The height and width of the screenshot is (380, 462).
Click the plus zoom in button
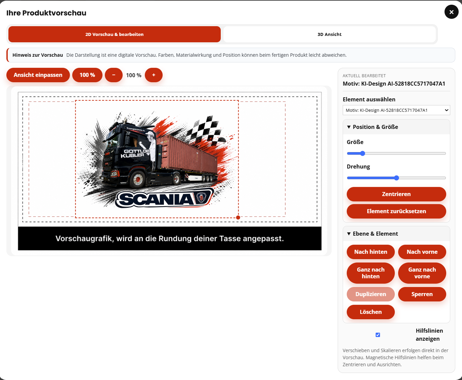(x=154, y=75)
